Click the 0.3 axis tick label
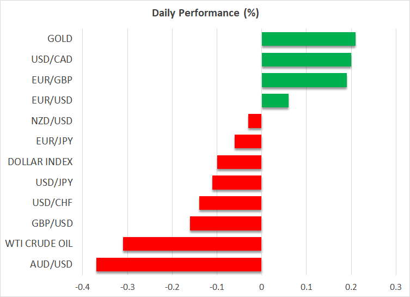 click(x=395, y=287)
